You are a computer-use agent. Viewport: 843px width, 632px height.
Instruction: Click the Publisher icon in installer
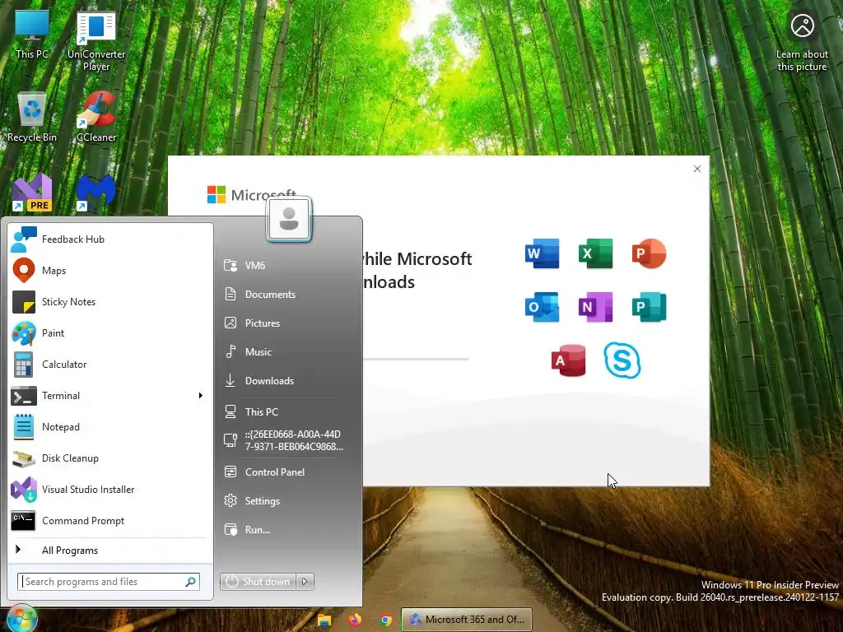[x=649, y=307]
